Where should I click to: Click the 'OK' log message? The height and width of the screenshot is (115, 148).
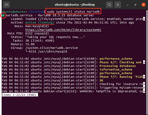click(x=101, y=80)
